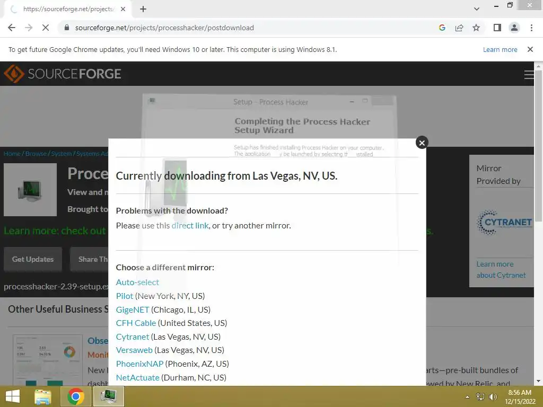Close the sourceforge.net tab
Viewport: 543px width, 407px height.
tap(123, 9)
